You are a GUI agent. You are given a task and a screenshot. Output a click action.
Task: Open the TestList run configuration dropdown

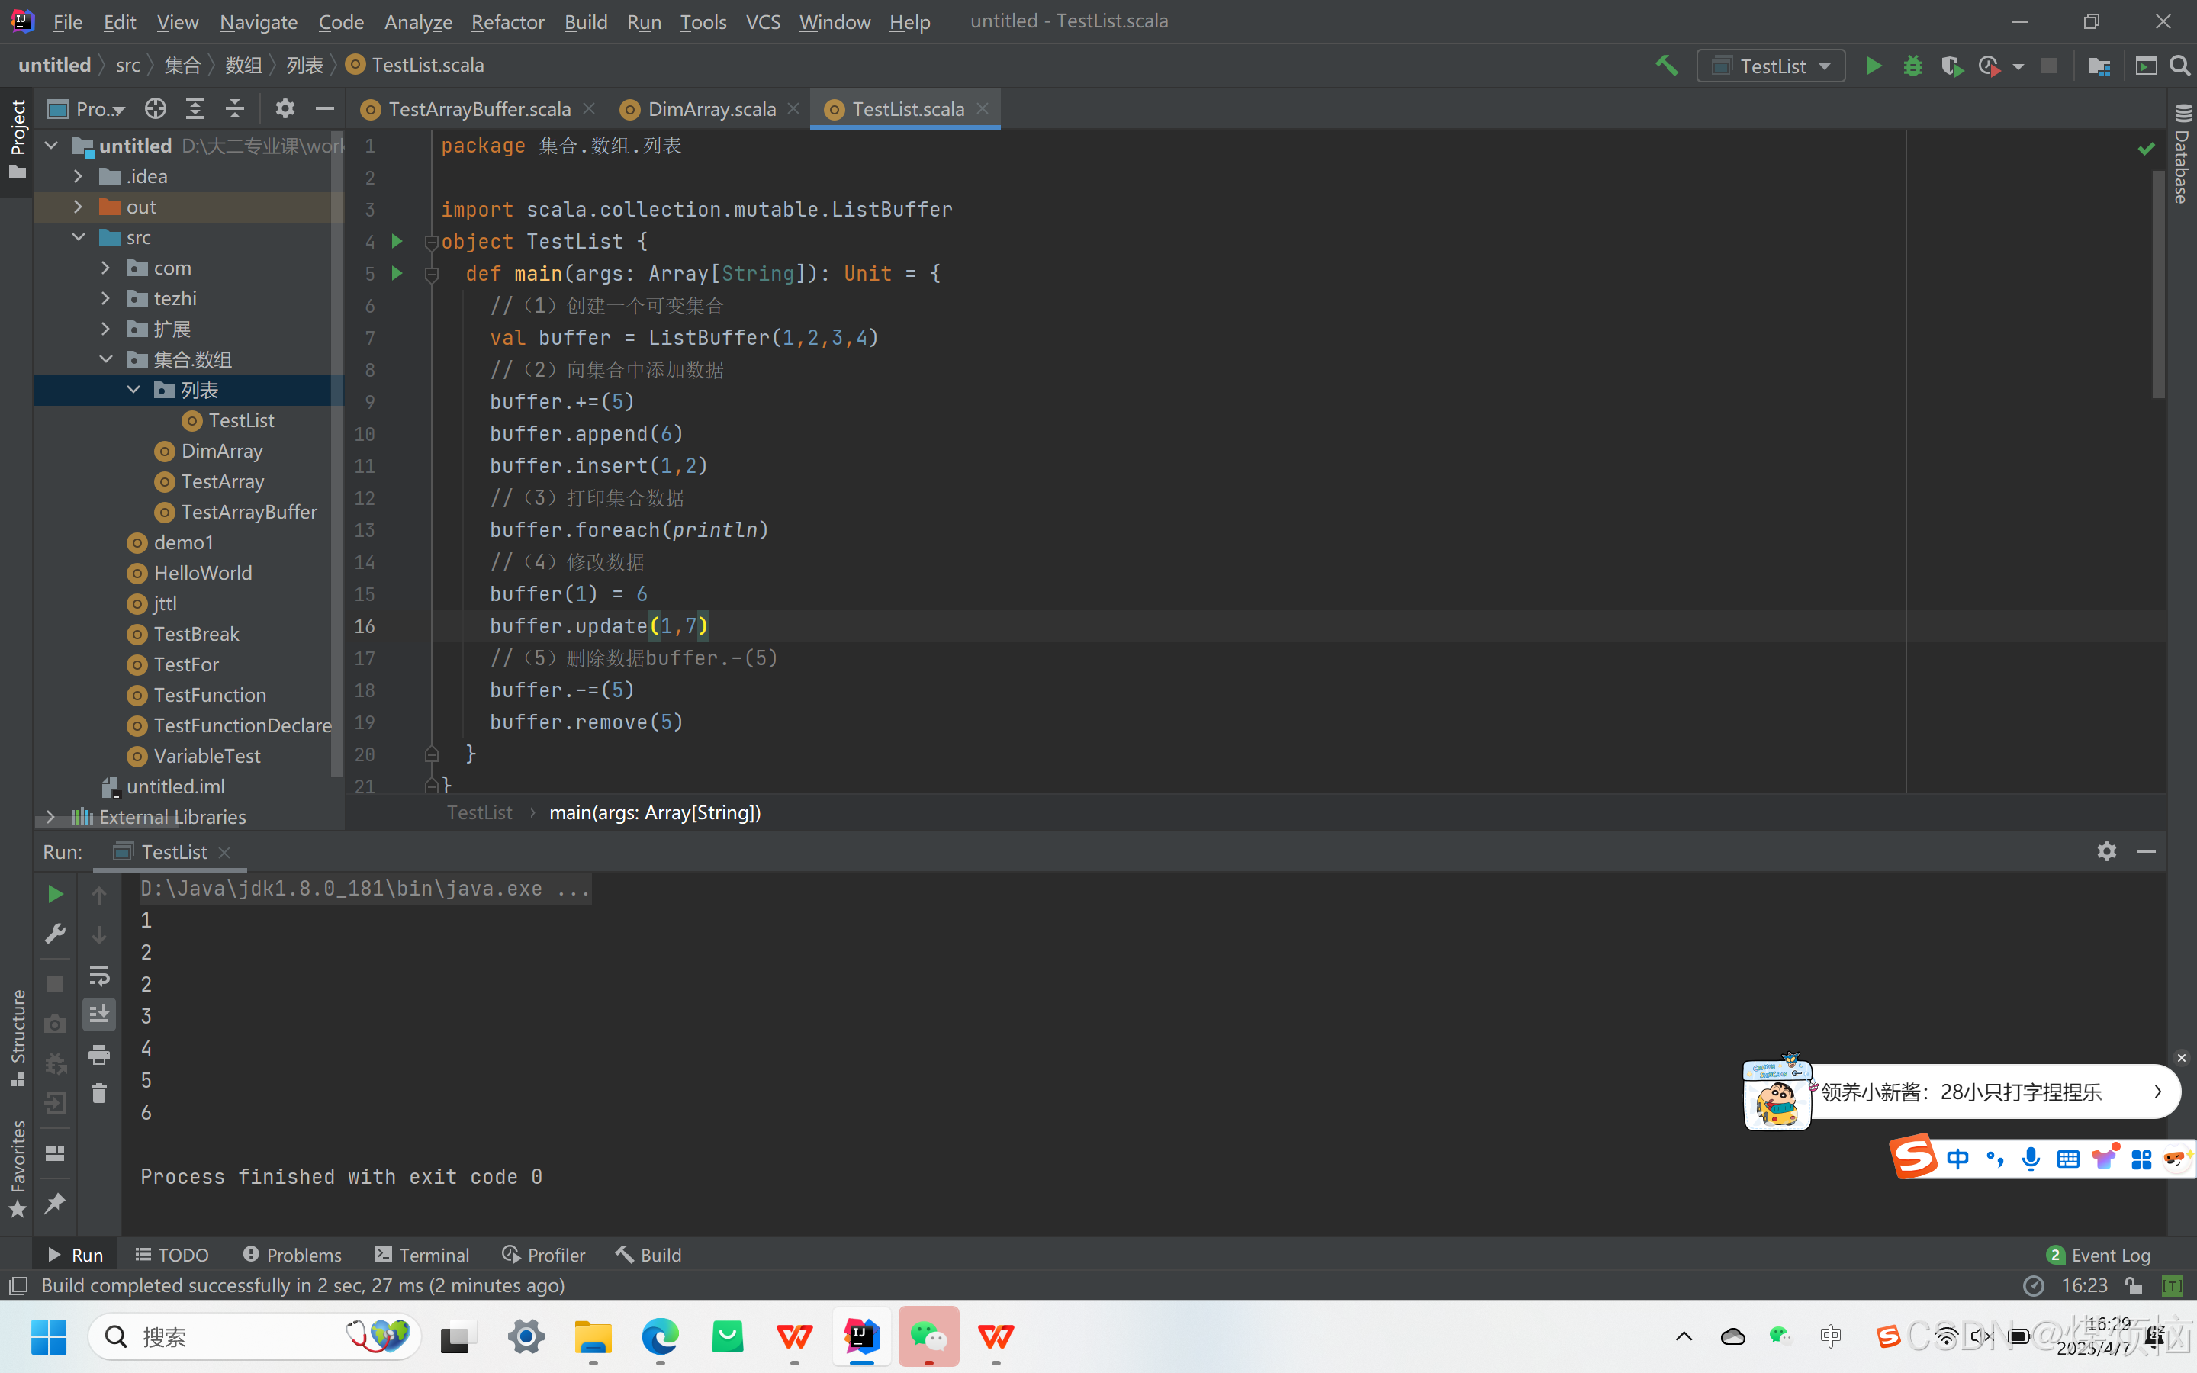tap(1771, 66)
